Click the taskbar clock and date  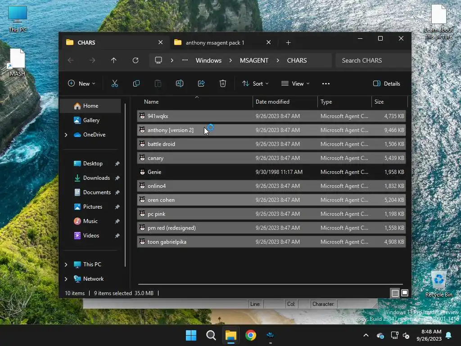tap(429, 335)
